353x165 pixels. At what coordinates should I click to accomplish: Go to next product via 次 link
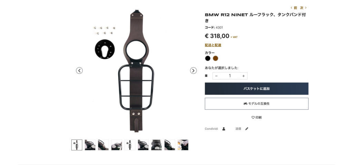(303, 8)
